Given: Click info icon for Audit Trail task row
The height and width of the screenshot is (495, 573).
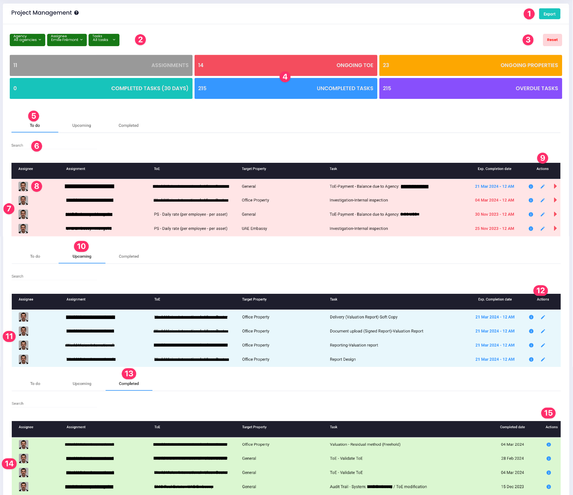Looking at the screenshot, I should (548, 487).
